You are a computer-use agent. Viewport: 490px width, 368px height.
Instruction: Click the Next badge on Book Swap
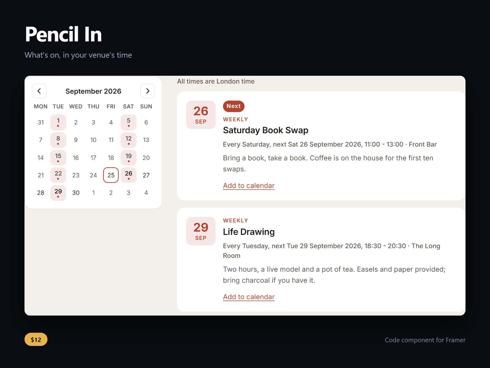click(x=234, y=106)
